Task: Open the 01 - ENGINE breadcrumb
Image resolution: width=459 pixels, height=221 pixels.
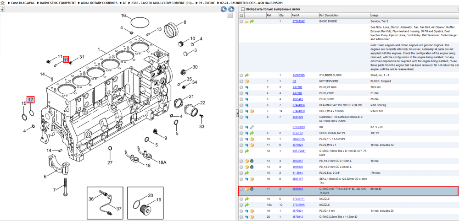Action: 207,3
